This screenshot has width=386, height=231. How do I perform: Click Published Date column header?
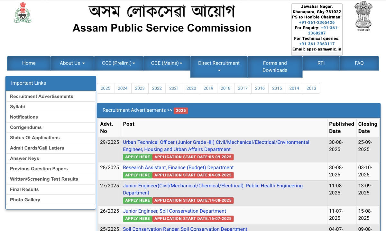tap(342, 127)
